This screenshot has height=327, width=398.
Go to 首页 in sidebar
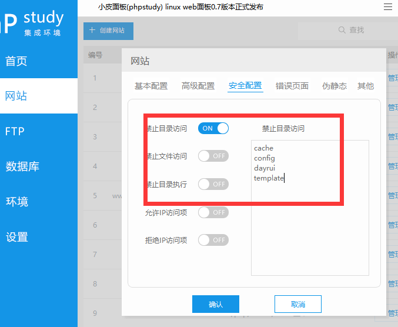[x=39, y=61]
